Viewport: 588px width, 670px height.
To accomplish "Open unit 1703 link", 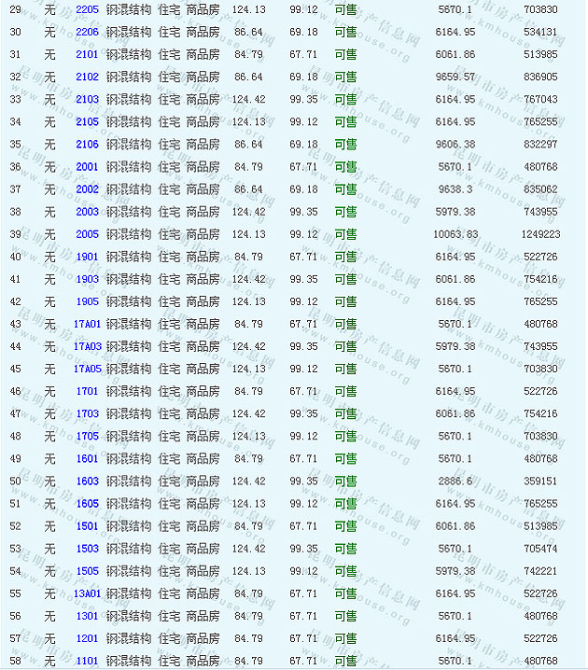I will point(87,413).
